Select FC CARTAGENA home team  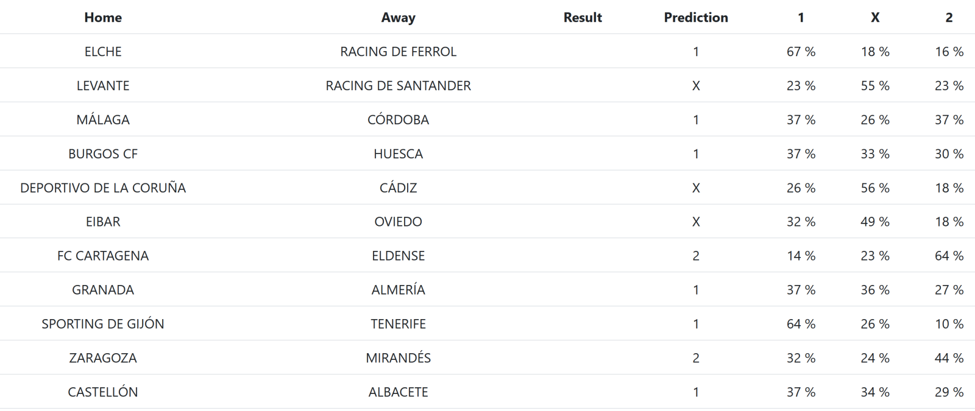(x=103, y=256)
